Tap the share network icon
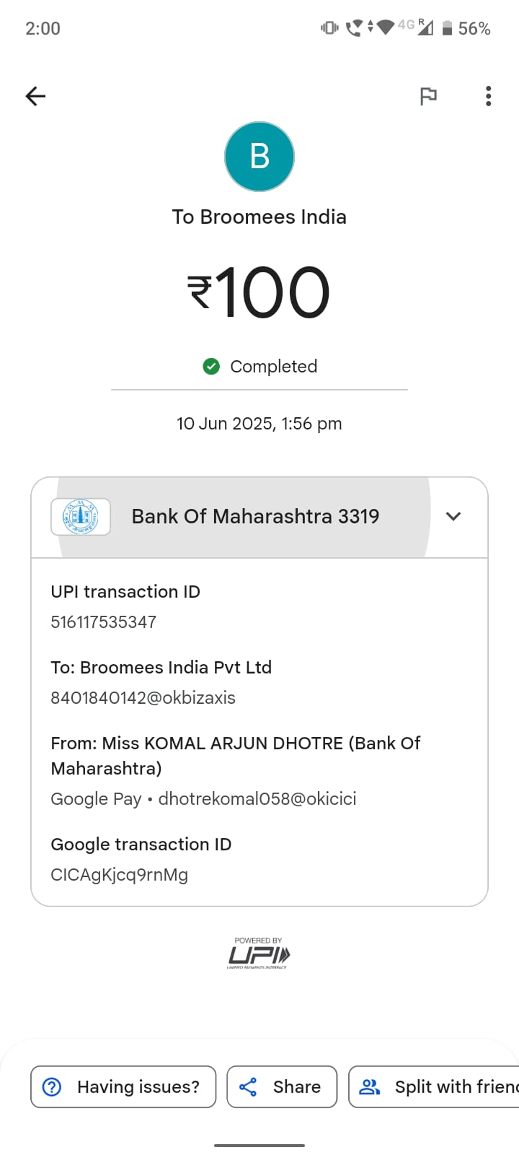 [248, 1086]
